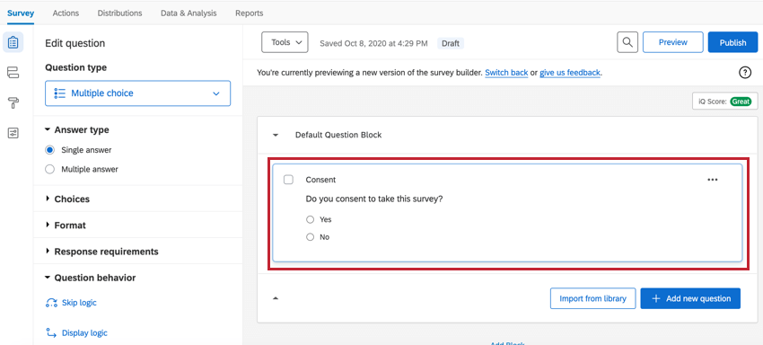The width and height of the screenshot is (763, 345).
Task: Open the Survey flow sidebar icon
Action: [13, 73]
